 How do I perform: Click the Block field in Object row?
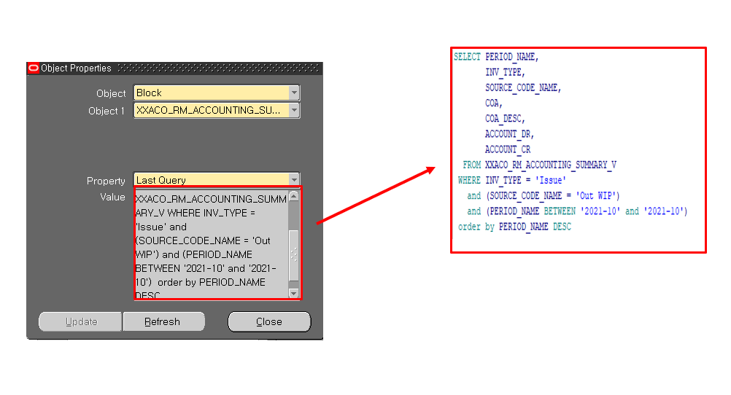point(212,93)
